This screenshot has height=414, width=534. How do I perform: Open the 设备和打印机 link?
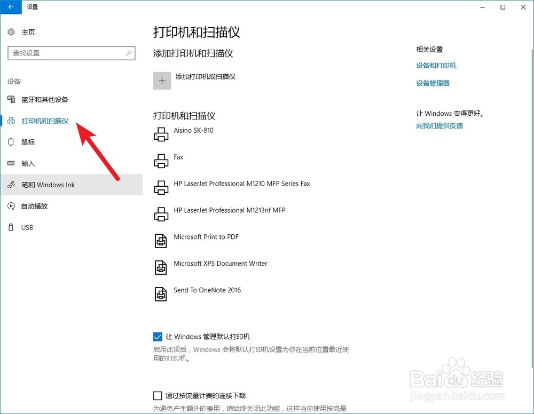436,65
